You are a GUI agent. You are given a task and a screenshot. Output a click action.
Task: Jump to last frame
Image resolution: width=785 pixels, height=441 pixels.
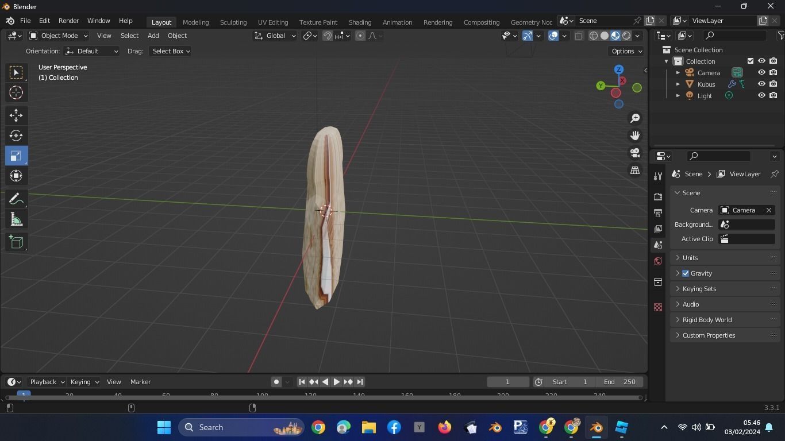pyautogui.click(x=360, y=382)
